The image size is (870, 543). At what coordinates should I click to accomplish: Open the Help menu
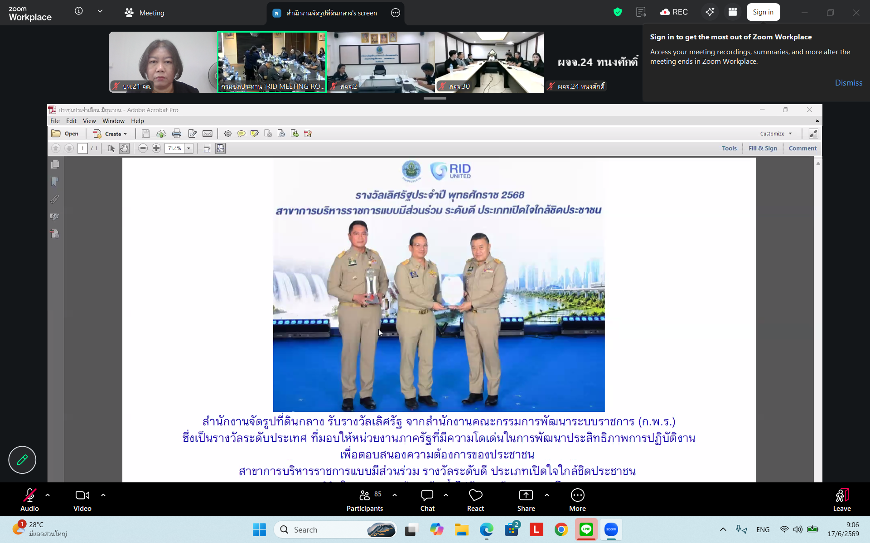click(137, 121)
